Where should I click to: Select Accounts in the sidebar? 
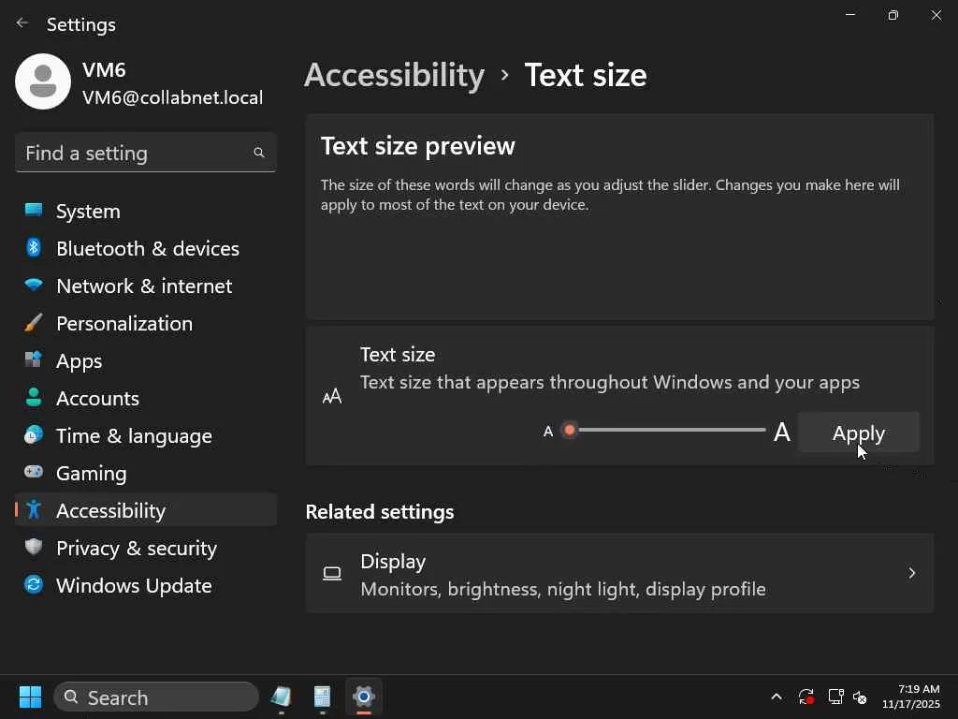coord(146,398)
